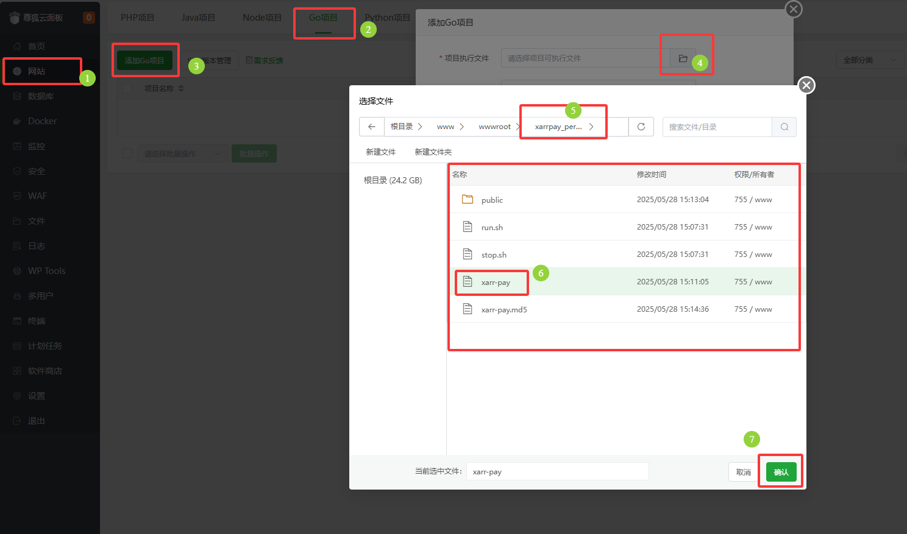
Task: Click 确认 to confirm the selected file
Action: pyautogui.click(x=781, y=472)
